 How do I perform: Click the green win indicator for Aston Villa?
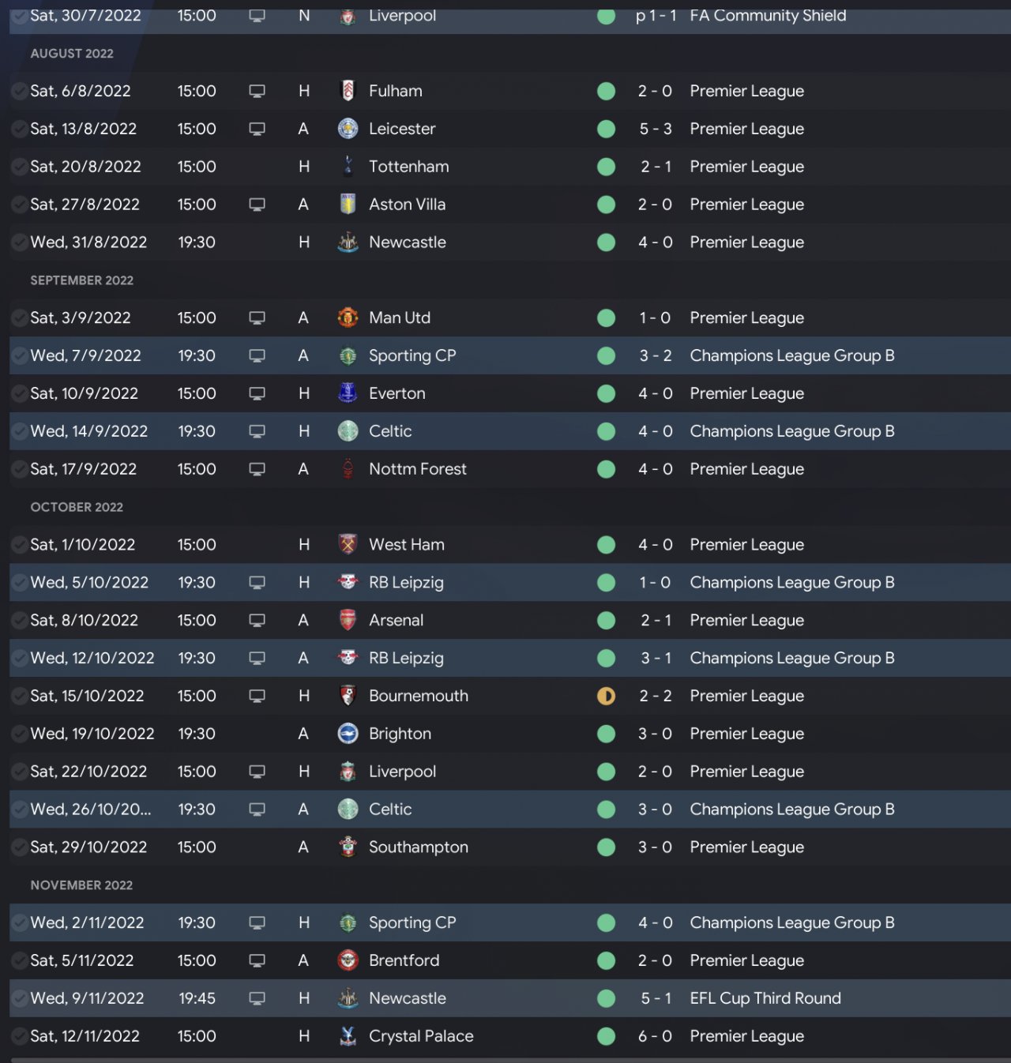(x=607, y=205)
